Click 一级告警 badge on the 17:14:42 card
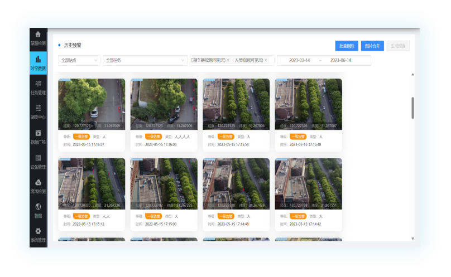 pos(298,216)
